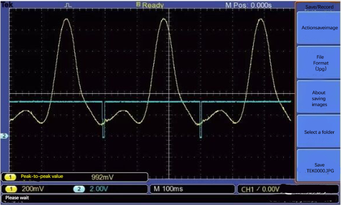Click the Please wait status message bar
Viewport: 341px width, 205px height.
click(x=170, y=198)
